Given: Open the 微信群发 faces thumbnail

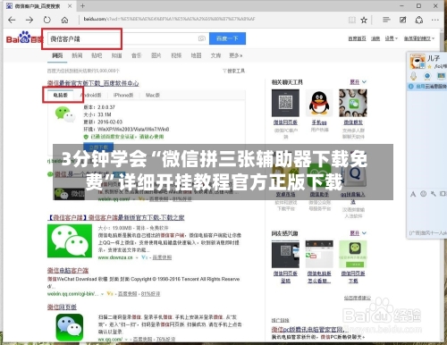Looking at the screenshot, I should click(x=353, y=103).
